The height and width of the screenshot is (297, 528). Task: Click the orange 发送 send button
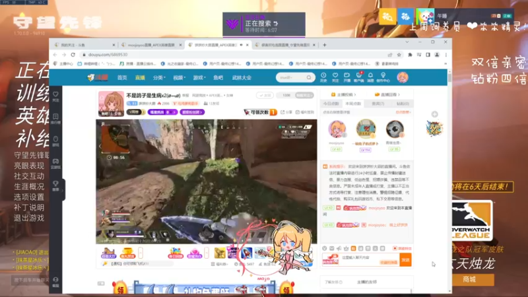(405, 259)
